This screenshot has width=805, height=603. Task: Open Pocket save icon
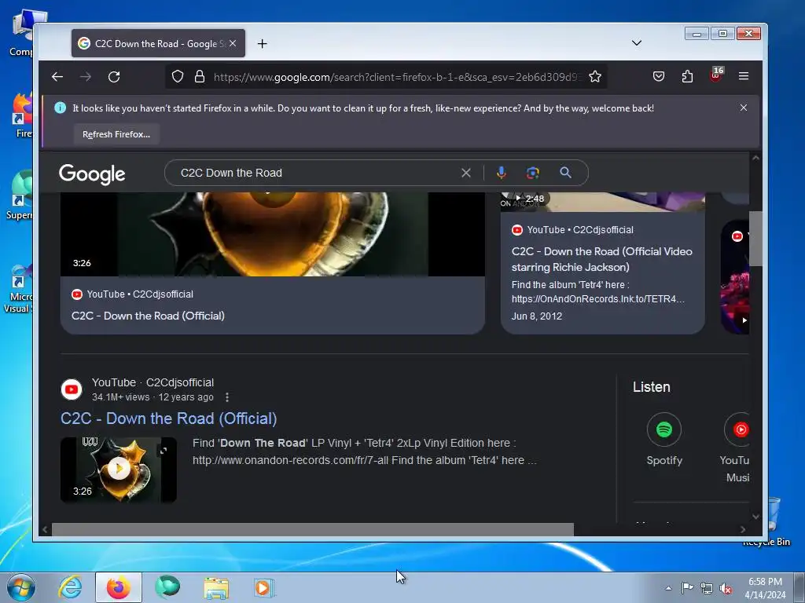[659, 76]
